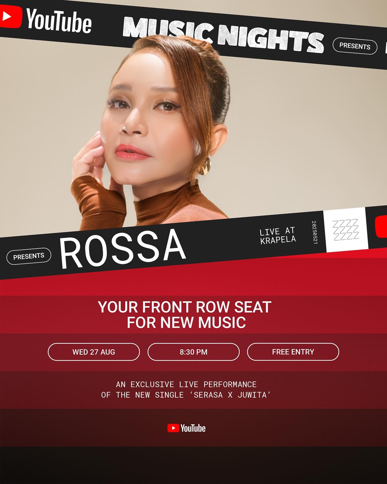The height and width of the screenshot is (484, 387).
Task: Click the AN EXCLUSIVE LIVE PERFORMANCE text
Action: pyautogui.click(x=186, y=384)
